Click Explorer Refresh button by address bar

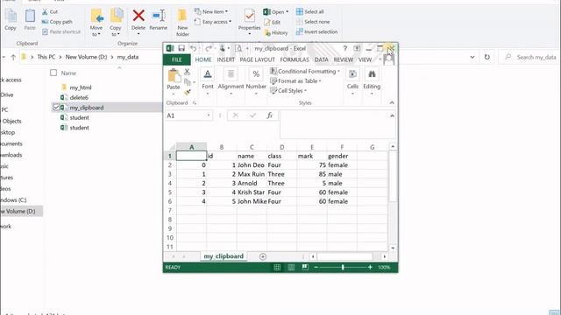487,57
